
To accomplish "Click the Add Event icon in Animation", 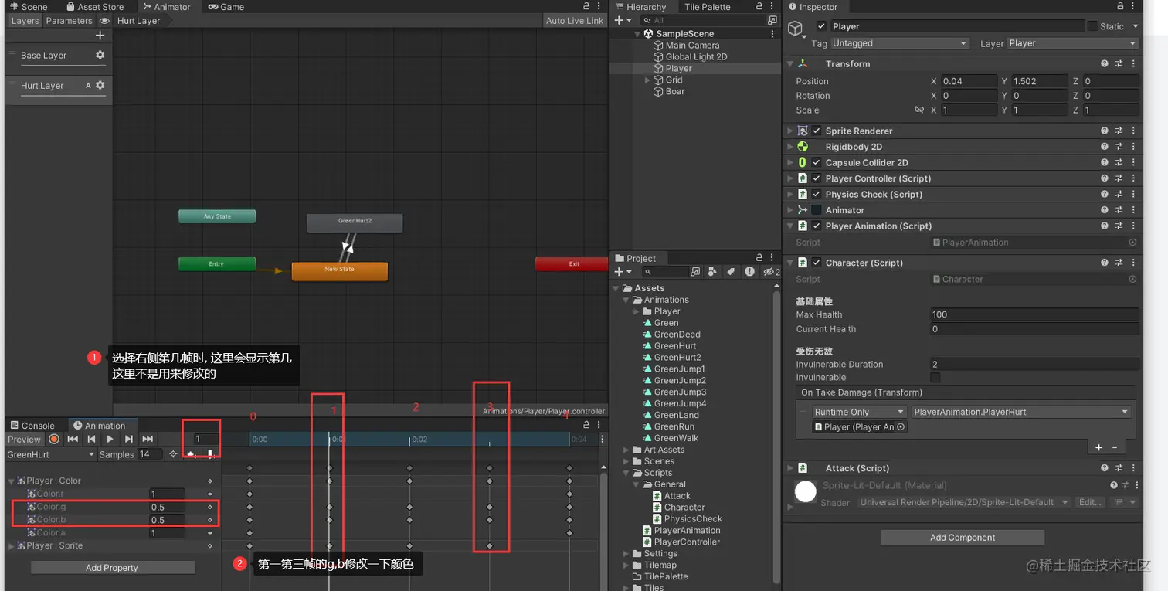I will point(209,454).
